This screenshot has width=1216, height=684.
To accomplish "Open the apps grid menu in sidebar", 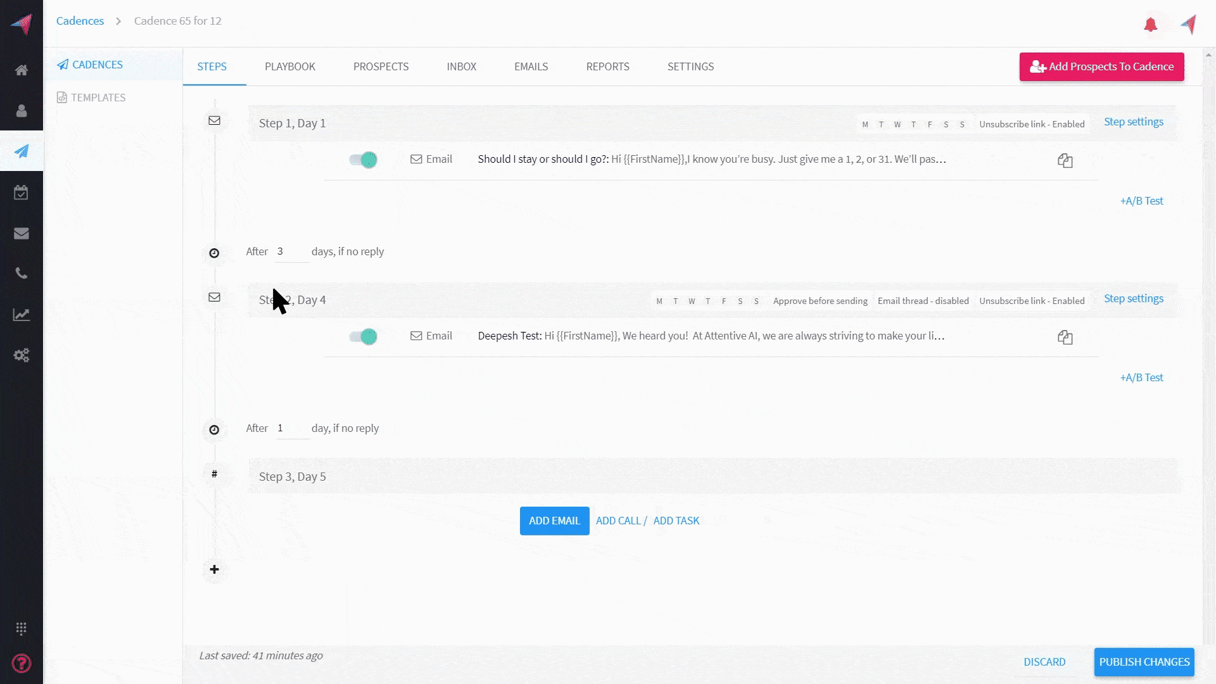I will point(22,628).
